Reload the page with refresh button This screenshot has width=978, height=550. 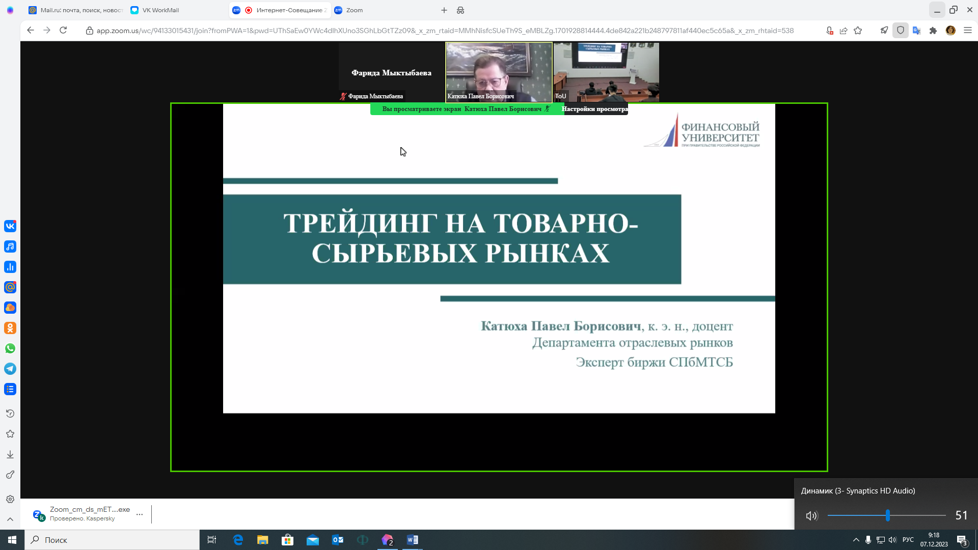(63, 31)
